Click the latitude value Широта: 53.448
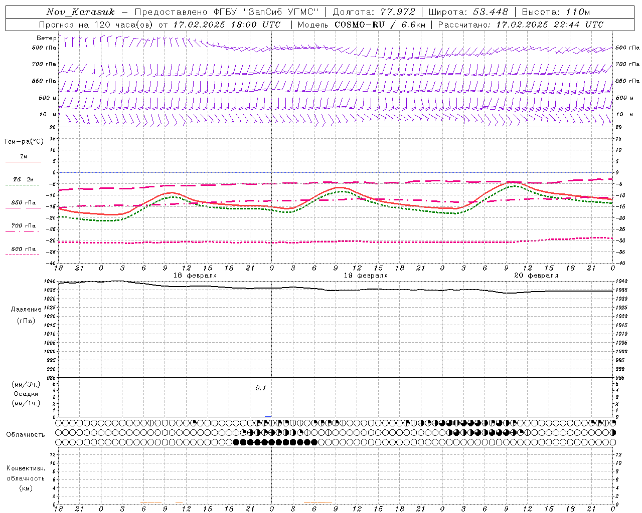642x513 pixels. tap(468, 12)
